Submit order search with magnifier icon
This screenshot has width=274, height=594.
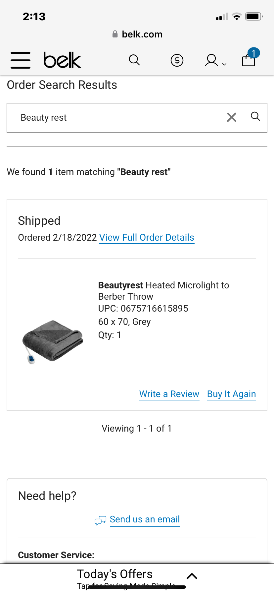(x=255, y=116)
